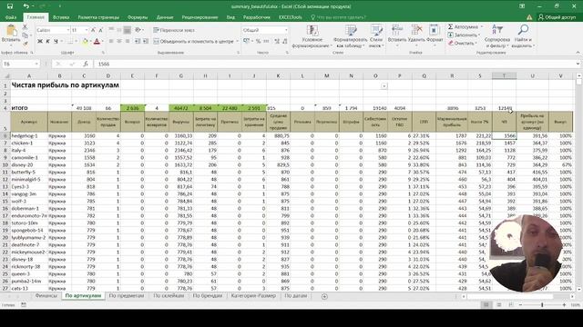Apply red font color letter A
The width and height of the screenshot is (583, 327).
pos(97,41)
